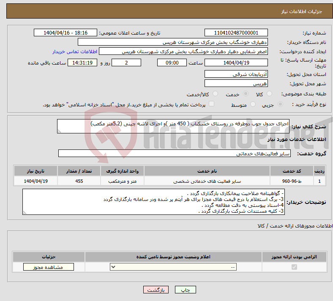Click the جزئیات اطلاعات نیاز page header

click(302, 11)
